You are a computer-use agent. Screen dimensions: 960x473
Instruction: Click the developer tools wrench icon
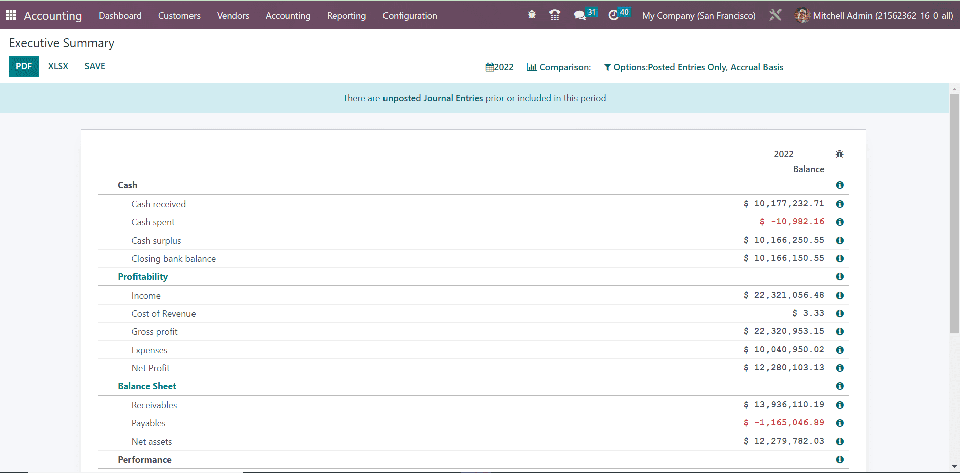(x=775, y=15)
